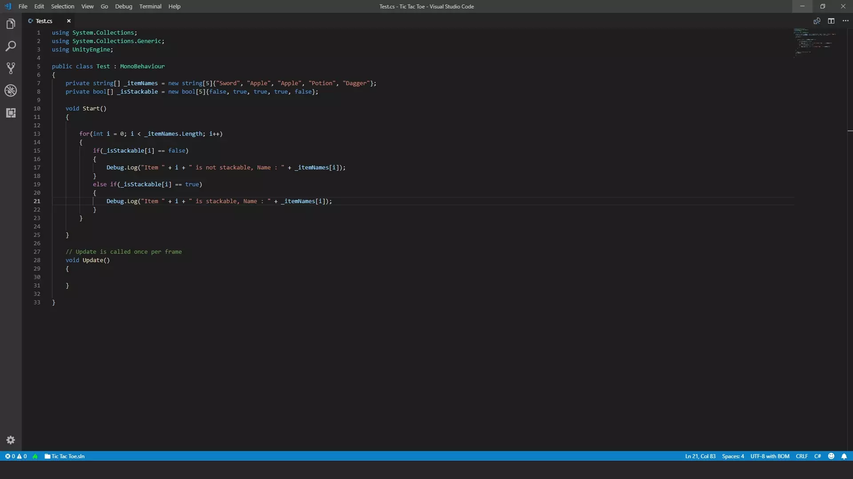853x479 pixels.
Task: Open the Extensions view in activity bar
Action: (x=11, y=113)
